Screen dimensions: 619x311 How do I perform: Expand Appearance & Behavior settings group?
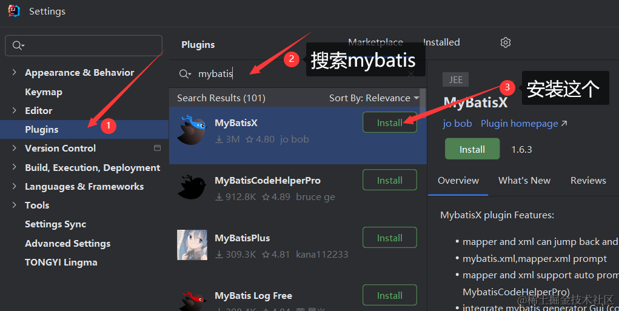(14, 73)
